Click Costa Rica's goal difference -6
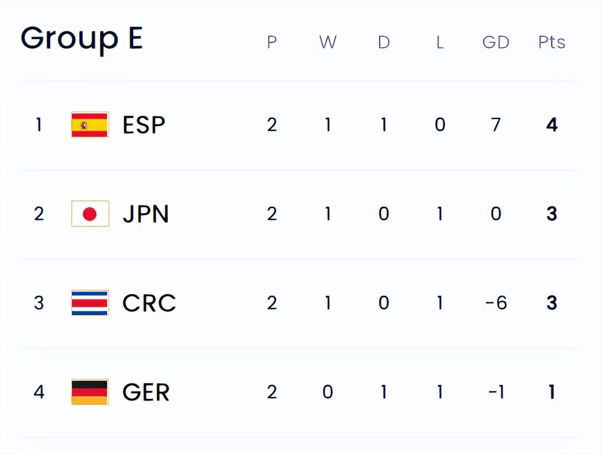This screenshot has height=454, width=602. 496,303
